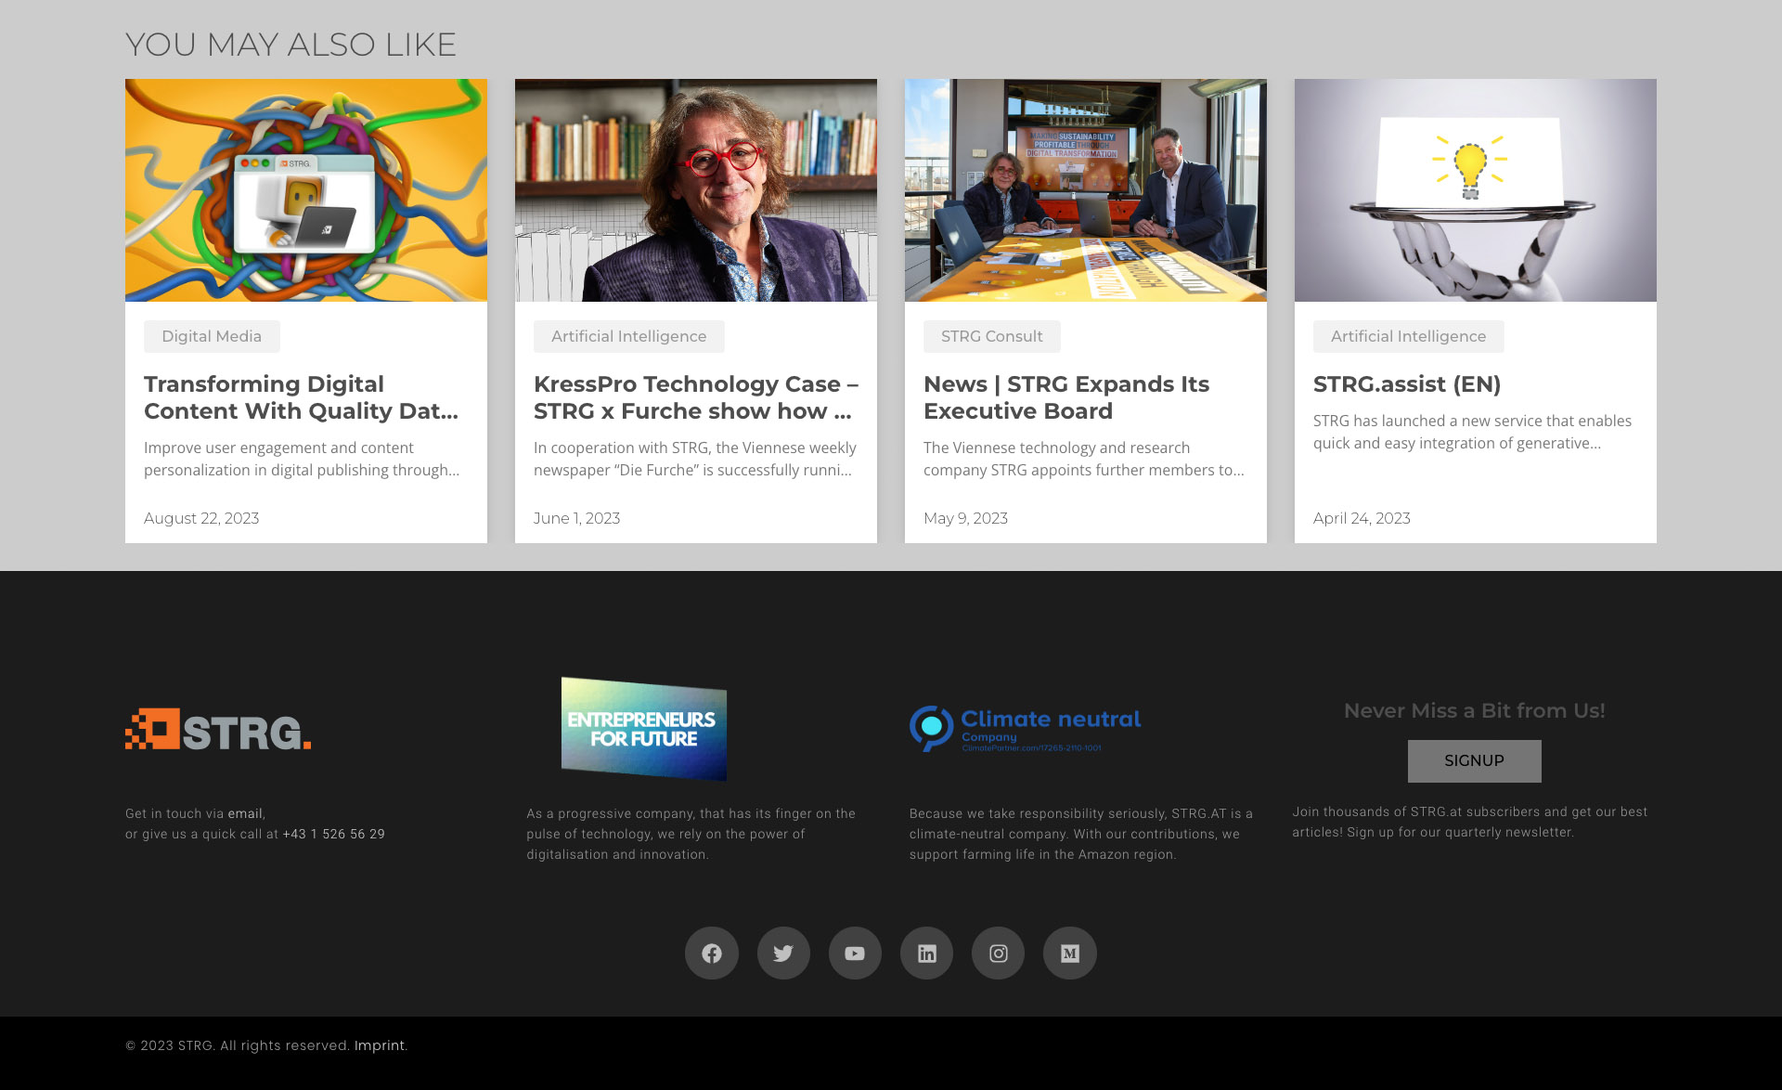
Task: Follow the email contact link
Action: coord(245,813)
